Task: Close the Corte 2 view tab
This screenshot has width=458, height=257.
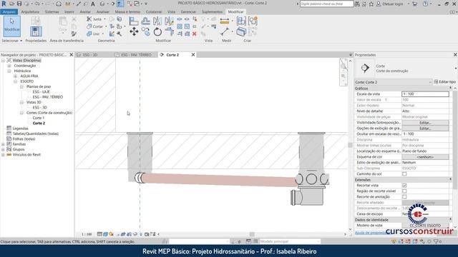Action: coord(193,55)
